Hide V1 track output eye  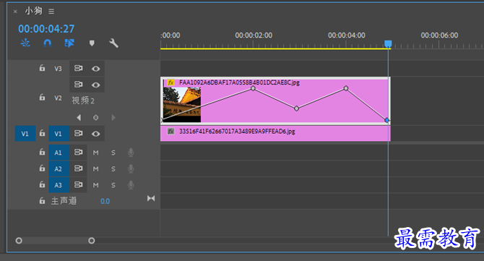click(x=95, y=134)
